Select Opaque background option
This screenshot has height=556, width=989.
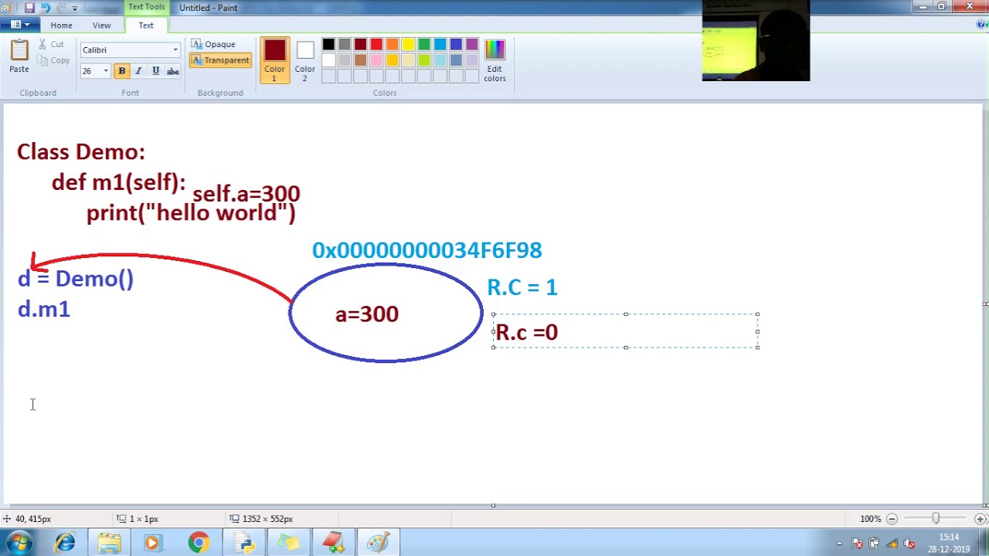[213, 44]
